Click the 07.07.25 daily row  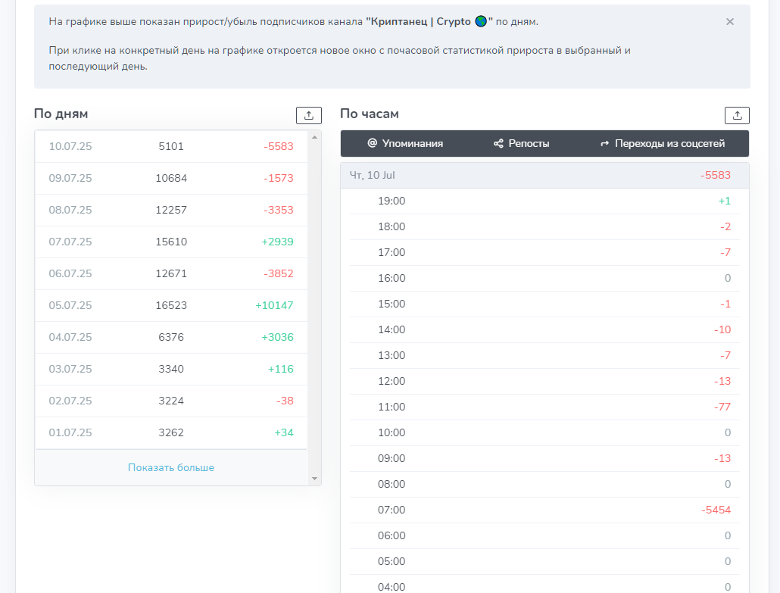pos(171,242)
